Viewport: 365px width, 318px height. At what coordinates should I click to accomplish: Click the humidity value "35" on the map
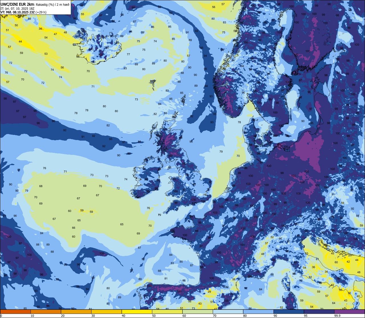(x=340, y=290)
